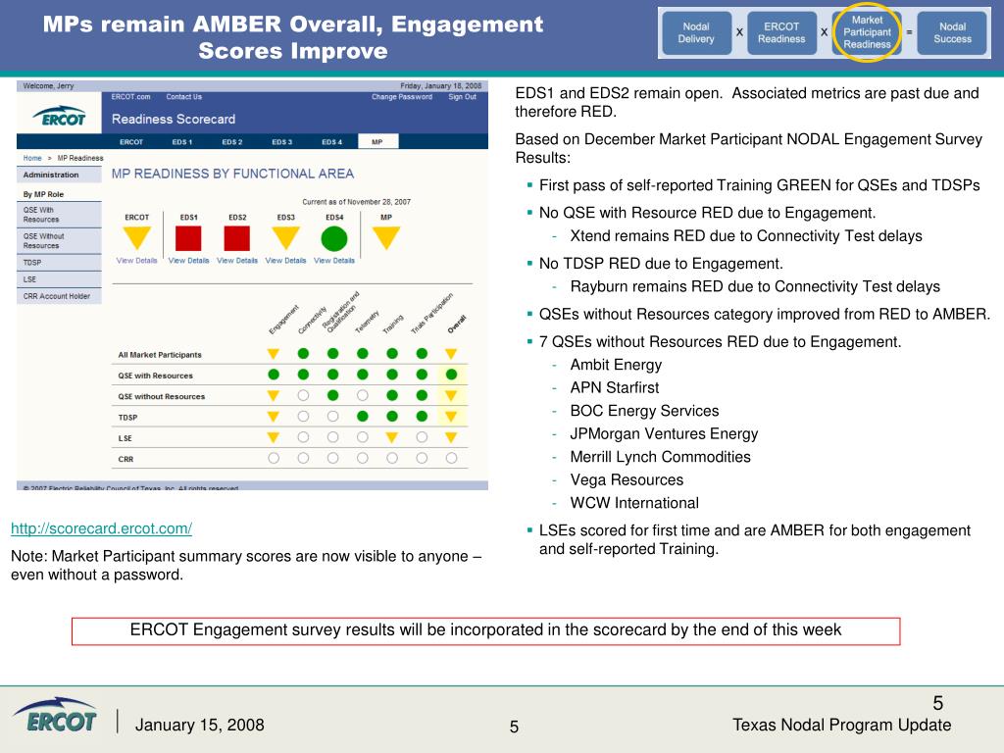Click LSE Training amber triangle
Image resolution: width=1004 pixels, height=753 pixels.
(x=392, y=437)
